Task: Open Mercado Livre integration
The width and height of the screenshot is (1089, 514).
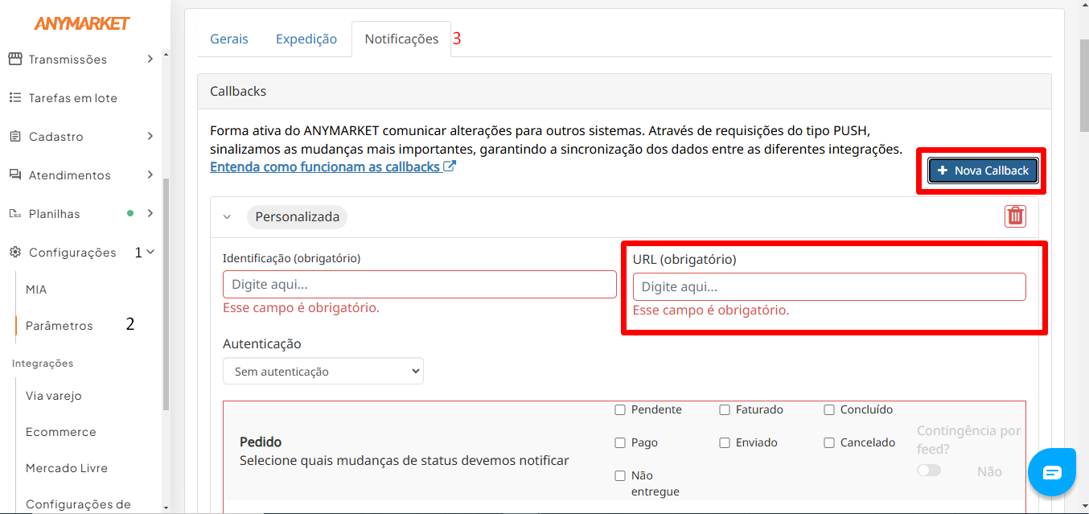Action: (x=67, y=467)
